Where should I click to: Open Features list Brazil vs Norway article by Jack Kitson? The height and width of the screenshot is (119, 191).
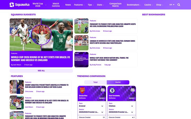pos(47,102)
